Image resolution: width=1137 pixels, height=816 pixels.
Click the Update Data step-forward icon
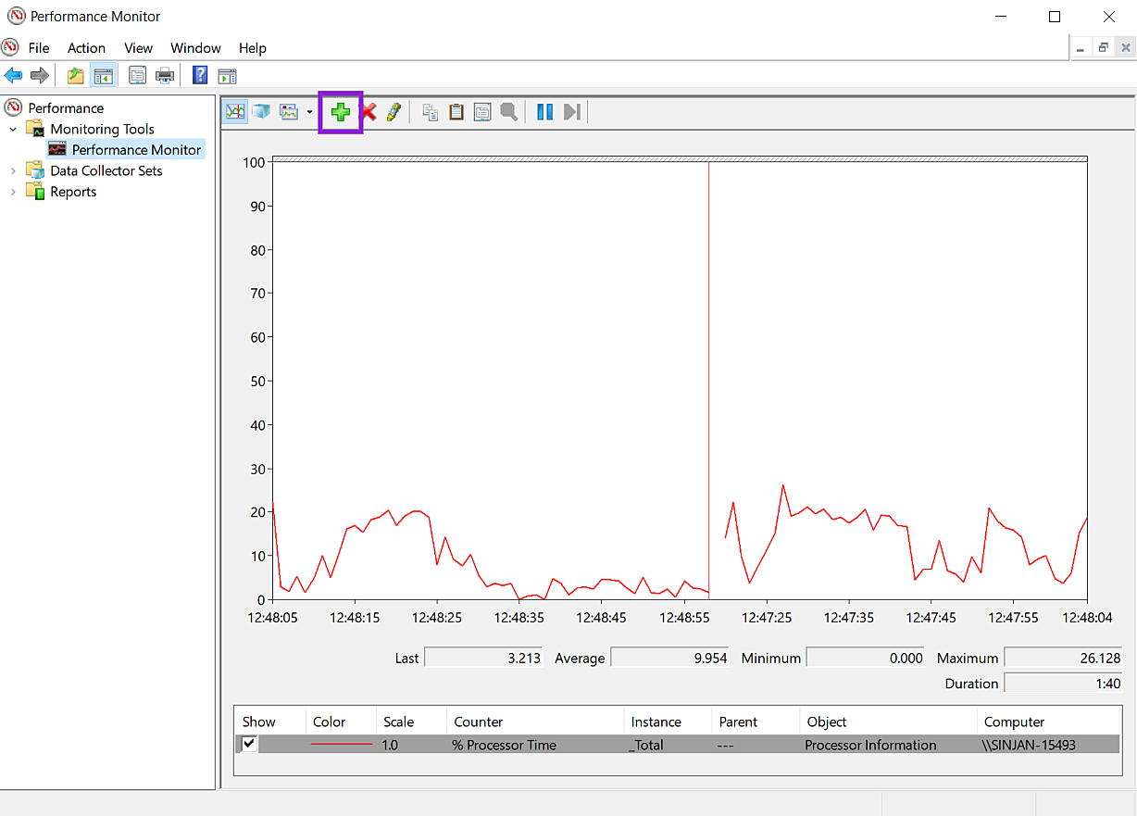572,112
